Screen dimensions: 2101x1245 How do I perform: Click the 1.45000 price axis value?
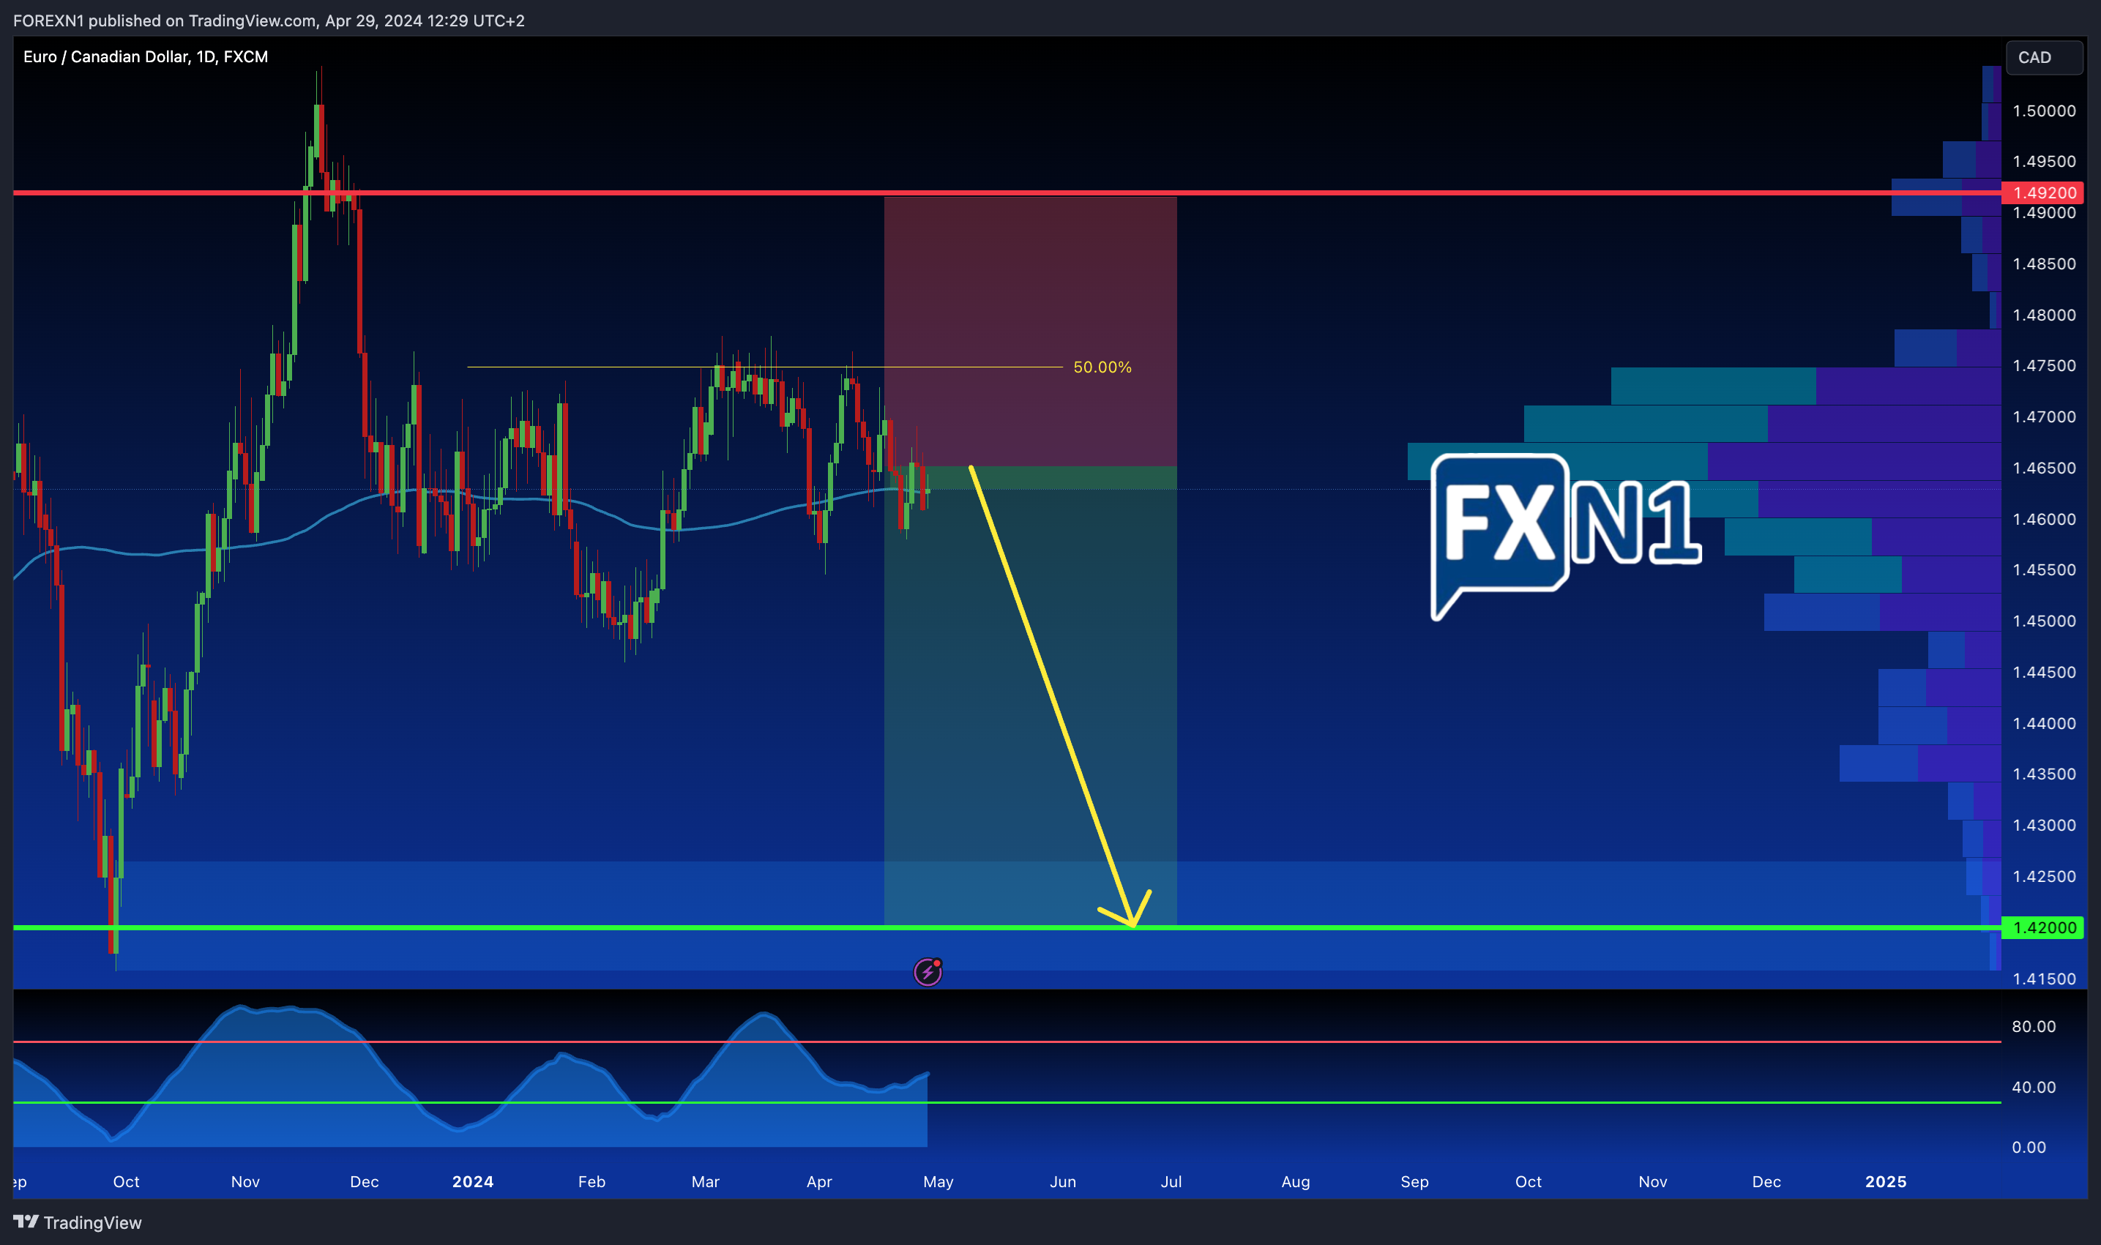(2044, 621)
